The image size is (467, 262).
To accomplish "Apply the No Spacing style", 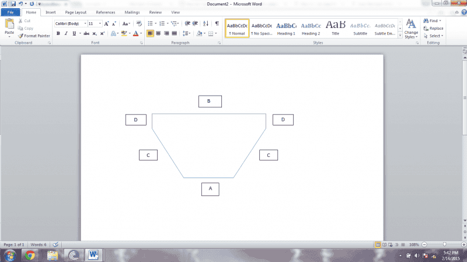I will (x=262, y=28).
